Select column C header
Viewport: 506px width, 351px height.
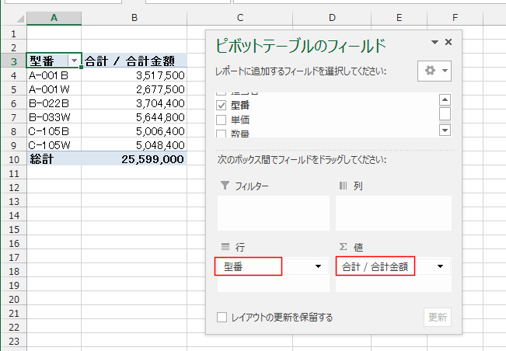point(239,18)
